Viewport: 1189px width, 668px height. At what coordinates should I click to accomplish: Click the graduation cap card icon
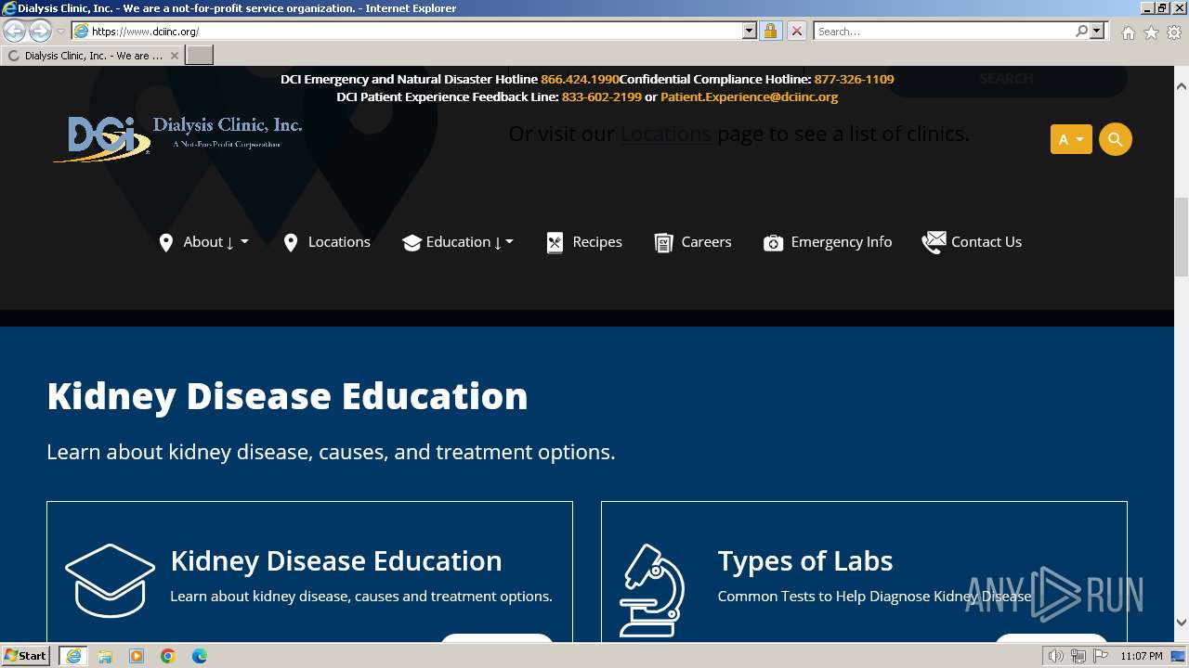[110, 580]
